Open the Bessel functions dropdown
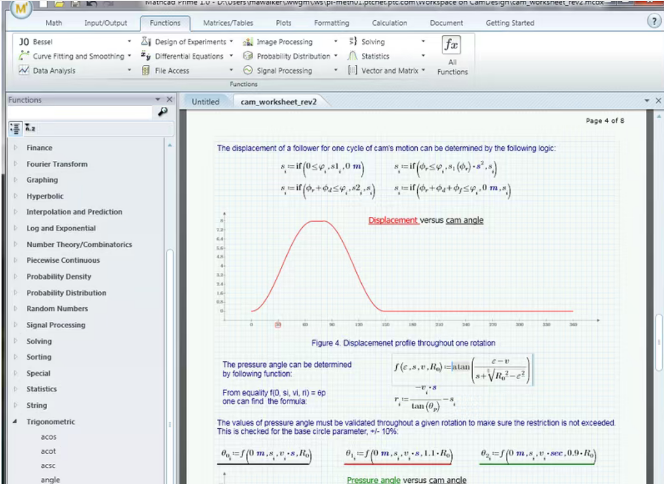 point(129,42)
